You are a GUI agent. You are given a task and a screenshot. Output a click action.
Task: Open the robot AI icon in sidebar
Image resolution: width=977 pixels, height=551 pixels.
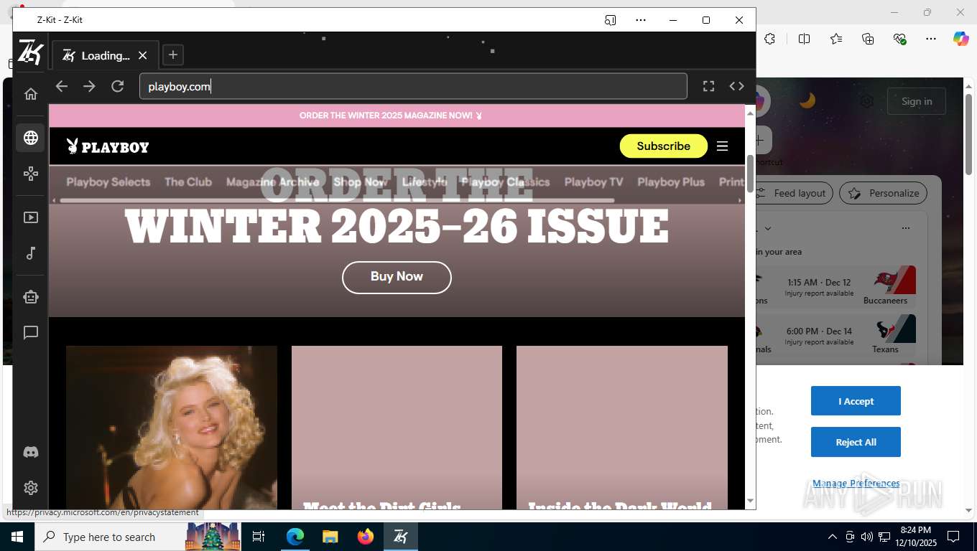31,297
